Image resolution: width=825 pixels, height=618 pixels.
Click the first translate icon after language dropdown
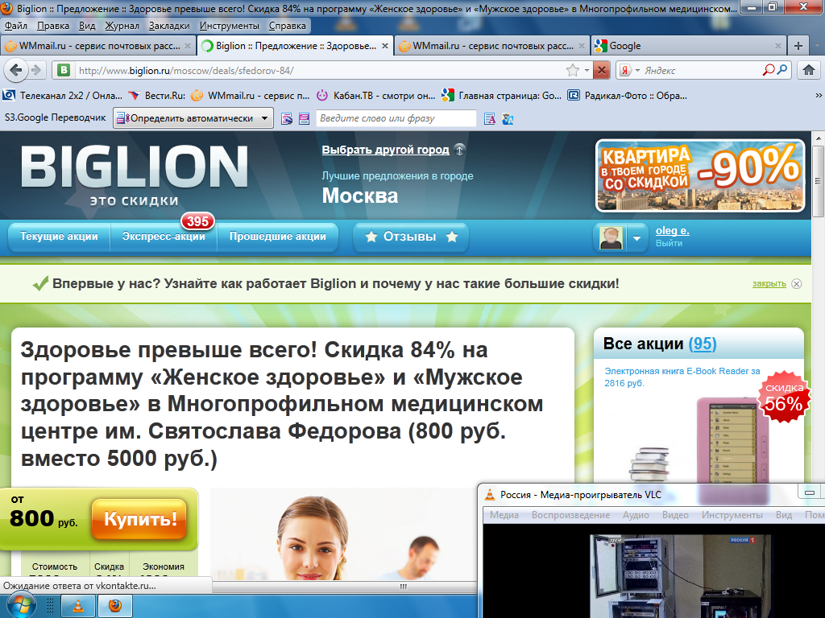[x=287, y=119]
